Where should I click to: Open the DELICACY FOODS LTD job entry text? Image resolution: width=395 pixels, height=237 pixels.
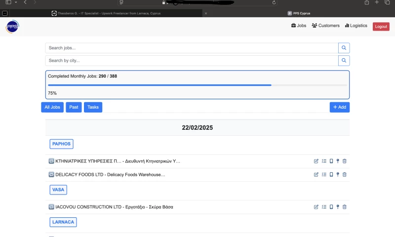click(110, 174)
